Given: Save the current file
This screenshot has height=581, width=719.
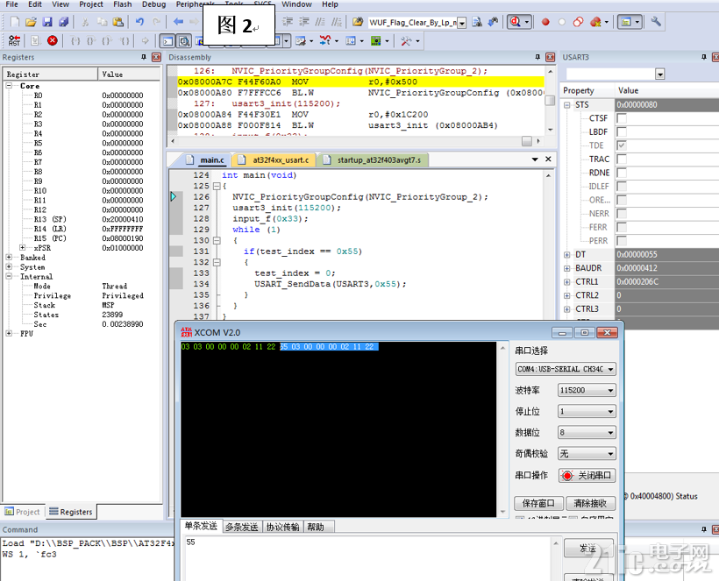Looking at the screenshot, I should pos(47,22).
